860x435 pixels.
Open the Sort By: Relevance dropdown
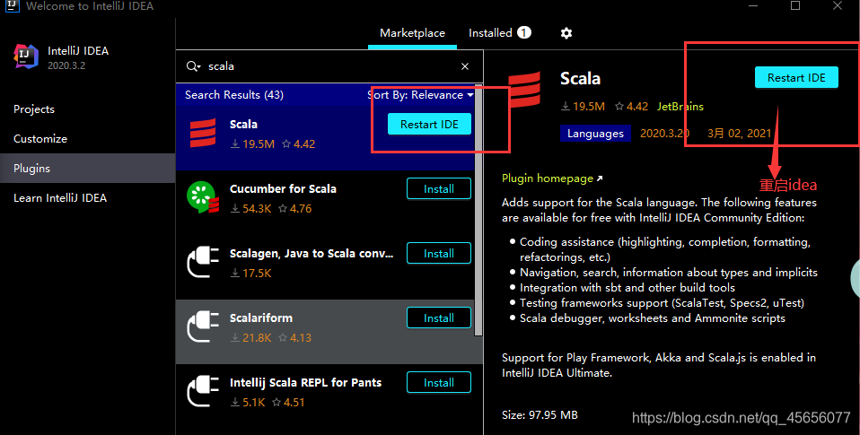[x=420, y=95]
